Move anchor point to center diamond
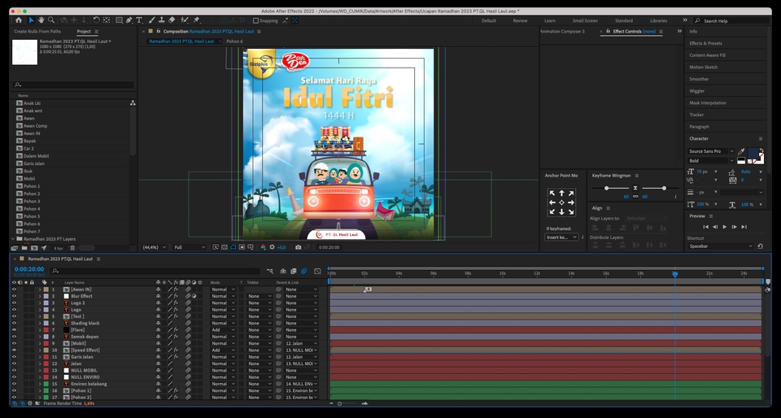781x418 pixels. click(561, 202)
